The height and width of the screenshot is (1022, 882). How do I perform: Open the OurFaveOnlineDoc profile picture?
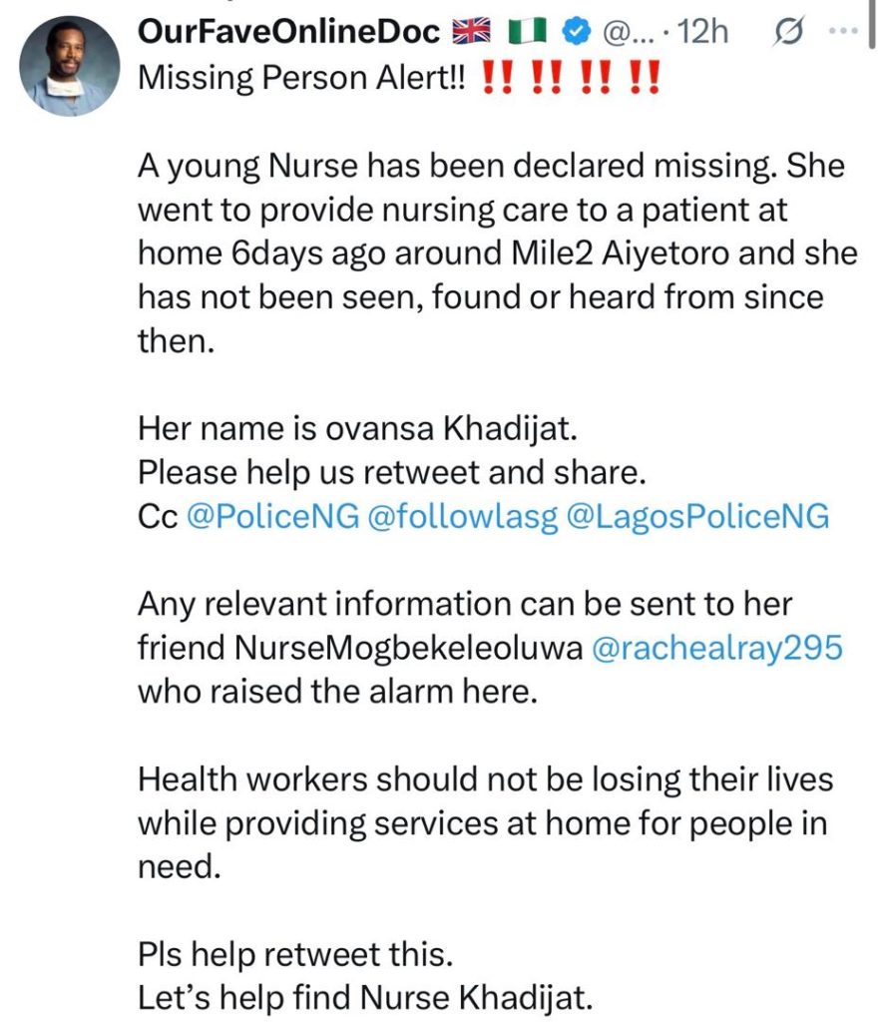pyautogui.click(x=70, y=66)
